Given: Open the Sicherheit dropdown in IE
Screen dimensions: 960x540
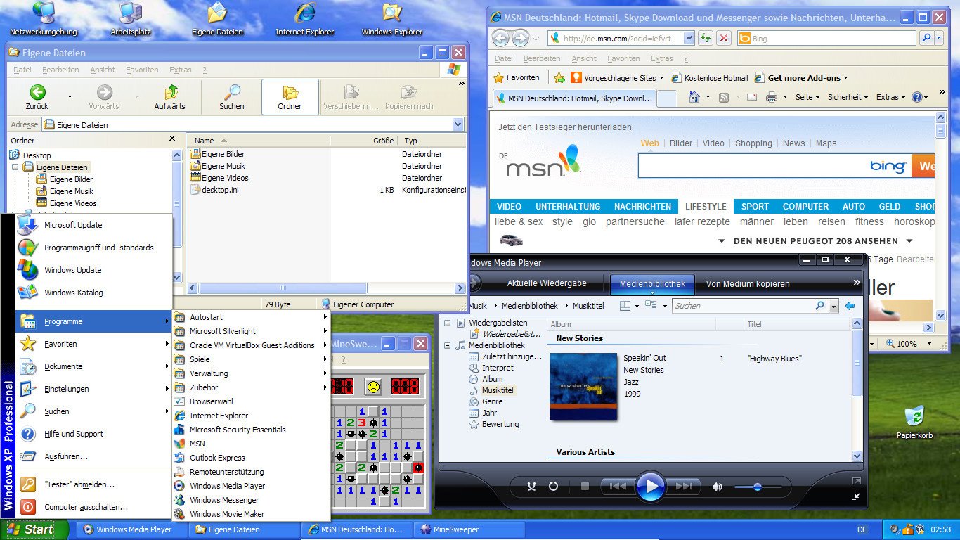Looking at the screenshot, I should coord(848,97).
